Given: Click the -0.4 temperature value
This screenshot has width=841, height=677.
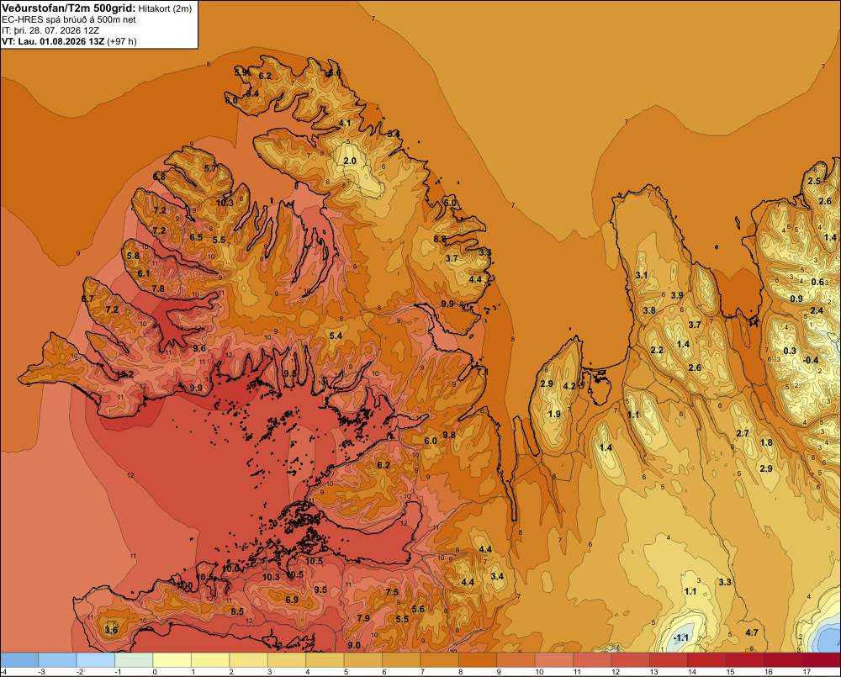Looking at the screenshot, I should 811,360.
